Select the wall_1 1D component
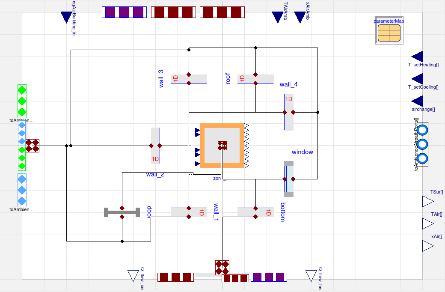Screen dimensions: 445x292 coord(189,212)
